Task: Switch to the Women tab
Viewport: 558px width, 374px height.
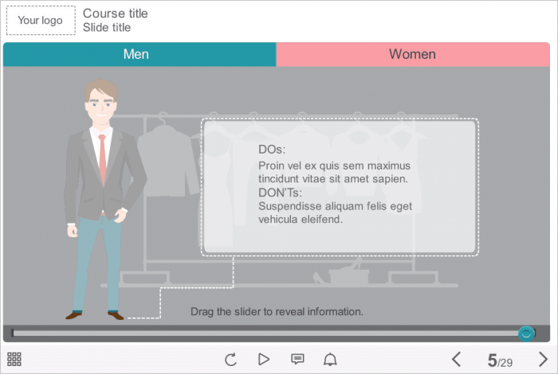Action: tap(412, 54)
